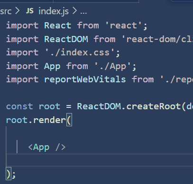Click the index.js breadcrumb segment
193x184 pixels.
54,11
